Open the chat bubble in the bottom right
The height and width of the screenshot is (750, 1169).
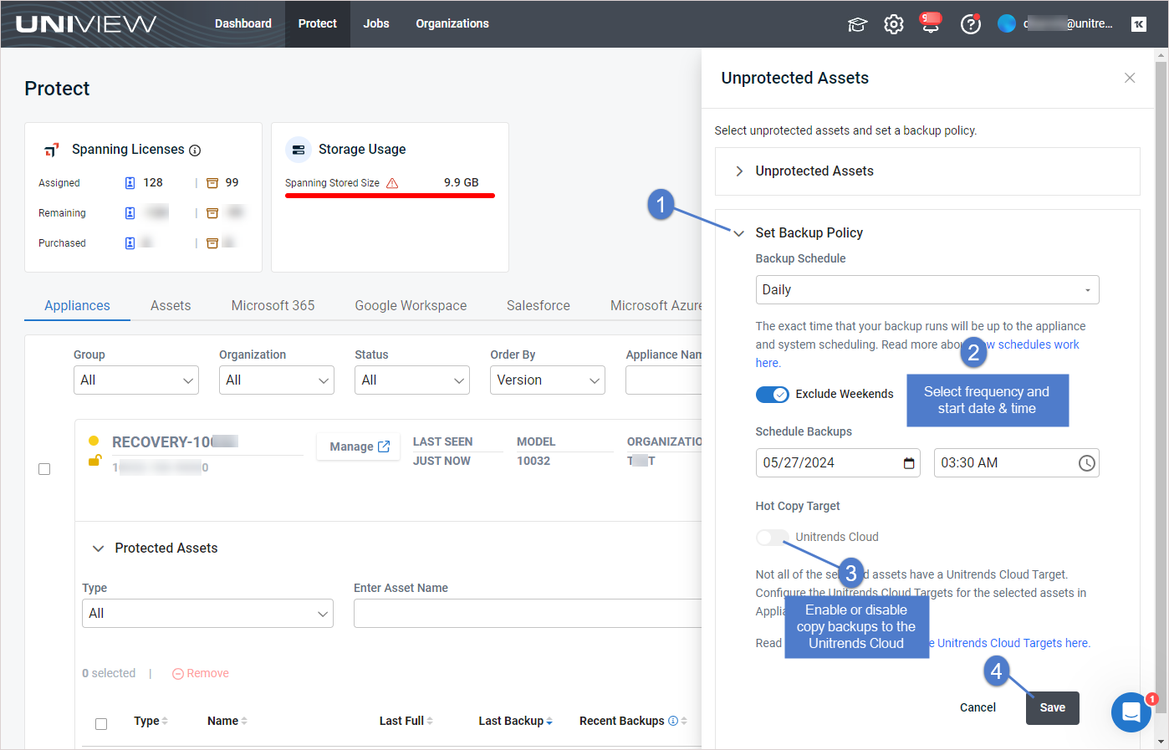(x=1131, y=712)
